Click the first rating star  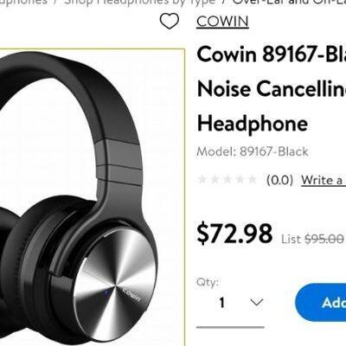click(x=202, y=180)
